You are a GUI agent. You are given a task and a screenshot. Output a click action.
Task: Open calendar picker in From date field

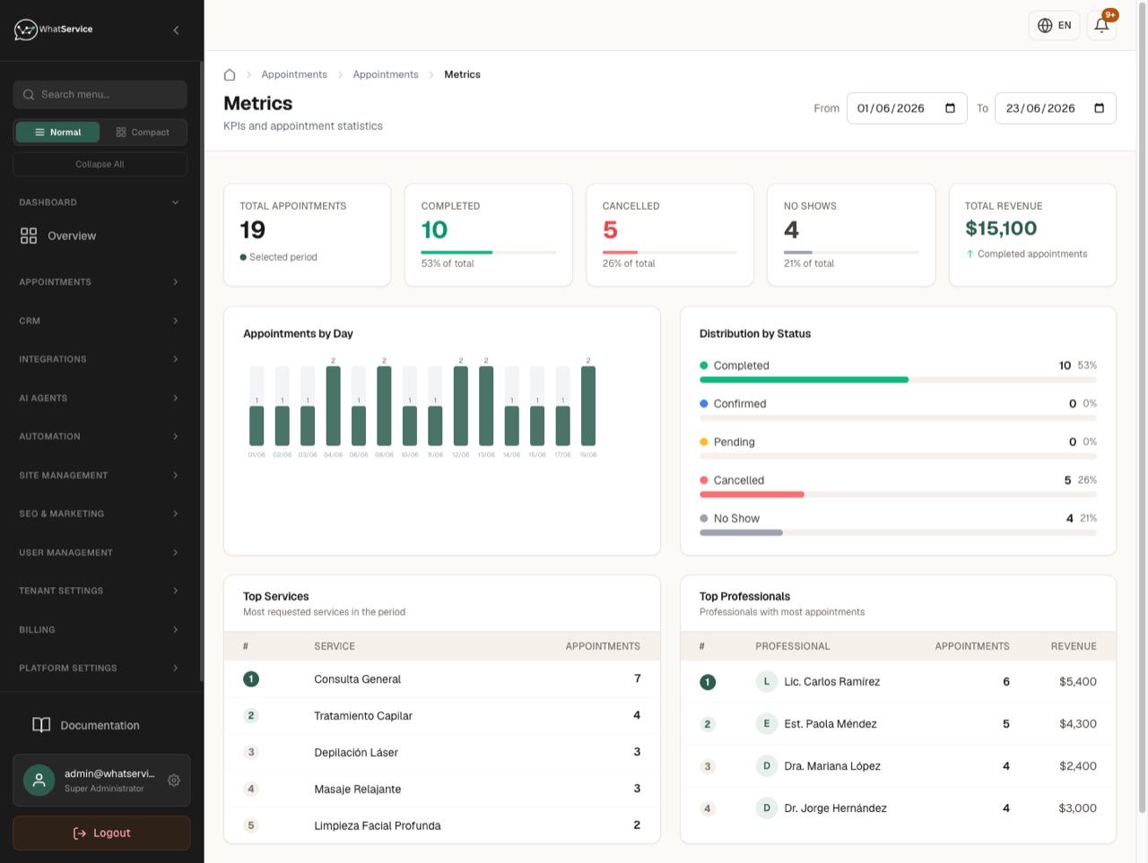(950, 108)
